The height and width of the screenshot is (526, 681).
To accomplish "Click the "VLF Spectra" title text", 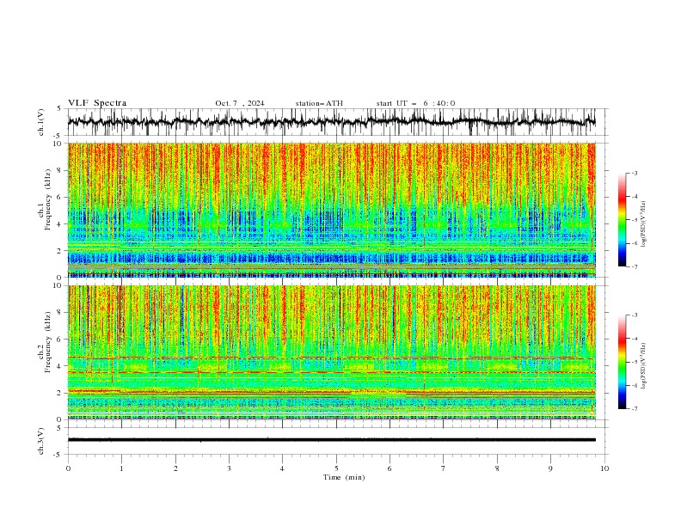I will tap(97, 103).
